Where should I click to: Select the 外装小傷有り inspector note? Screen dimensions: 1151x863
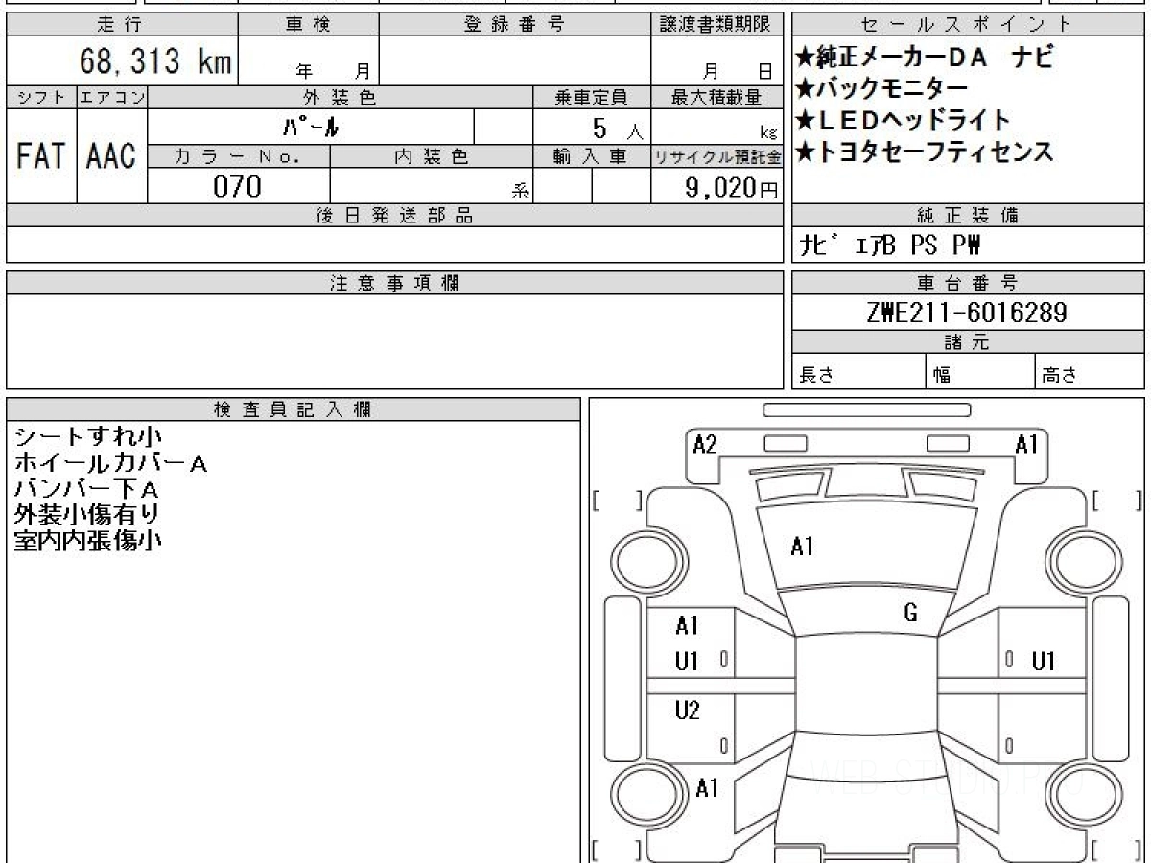pos(87,515)
